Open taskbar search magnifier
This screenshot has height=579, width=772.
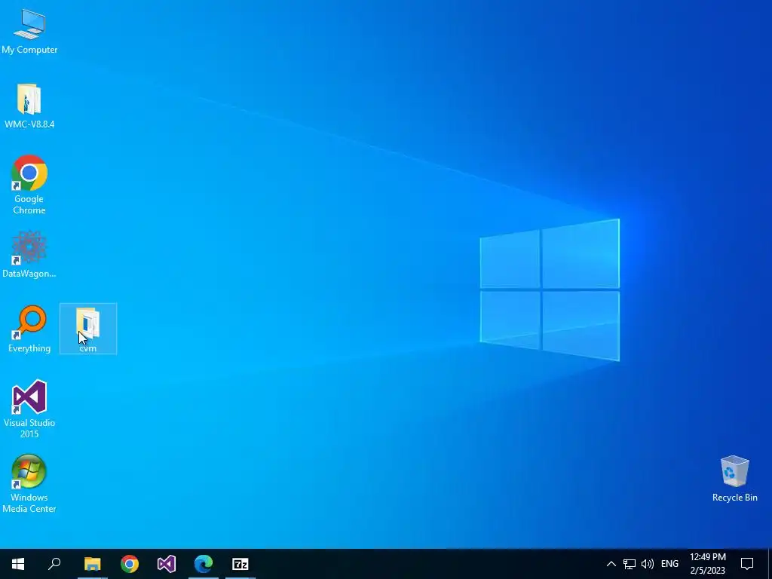[54, 564]
